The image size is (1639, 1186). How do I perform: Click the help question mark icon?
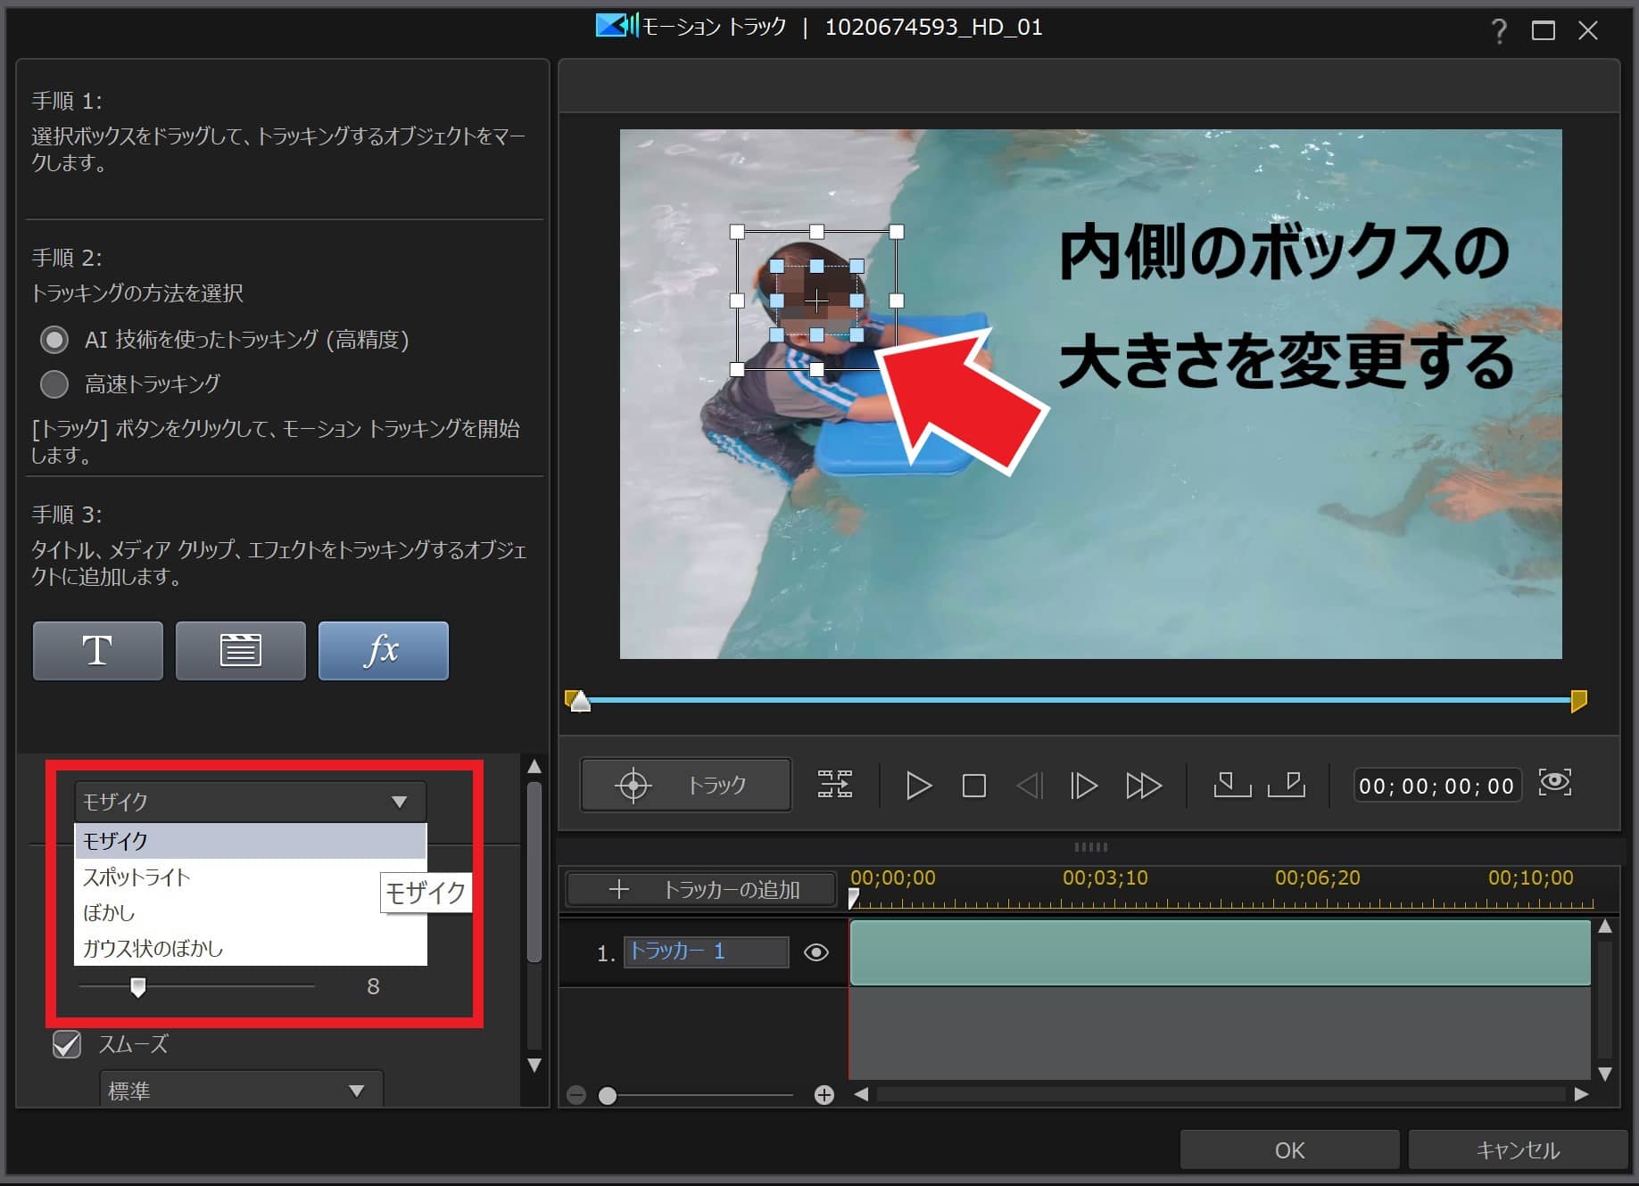click(1498, 31)
